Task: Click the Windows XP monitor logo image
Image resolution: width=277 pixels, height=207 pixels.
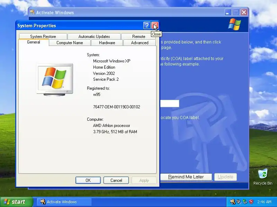Action: [55, 80]
